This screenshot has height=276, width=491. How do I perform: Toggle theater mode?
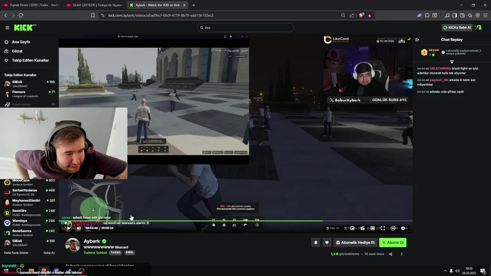372,228
